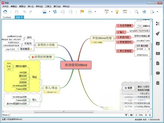Open the slide-based presentation icon

[125, 12]
